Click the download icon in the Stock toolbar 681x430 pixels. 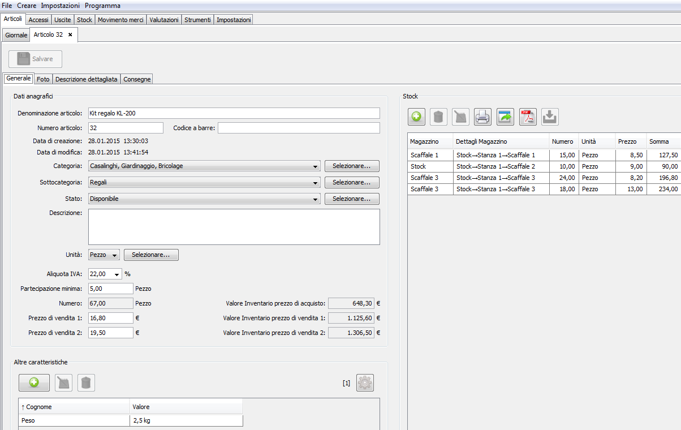click(550, 117)
